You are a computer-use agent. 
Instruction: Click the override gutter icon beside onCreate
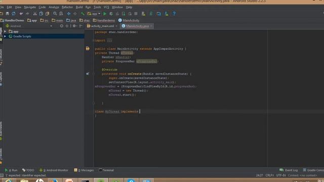coord(88,74)
